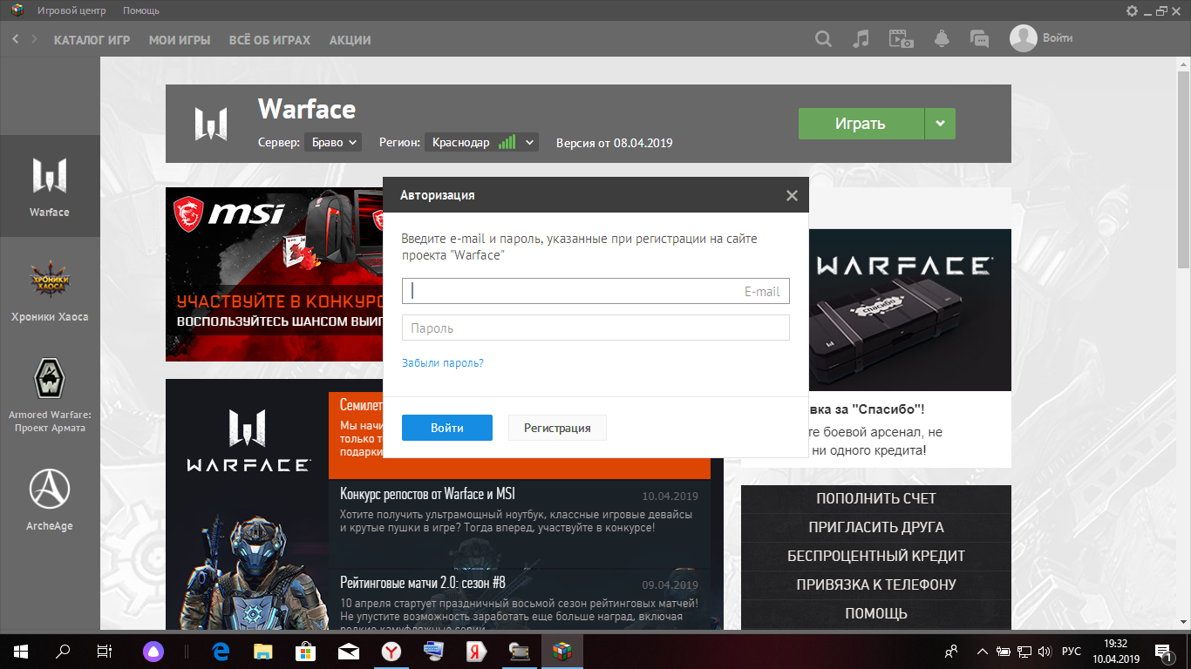The width and height of the screenshot is (1191, 669).
Task: Close the Авторизация dialog
Action: coord(792,196)
